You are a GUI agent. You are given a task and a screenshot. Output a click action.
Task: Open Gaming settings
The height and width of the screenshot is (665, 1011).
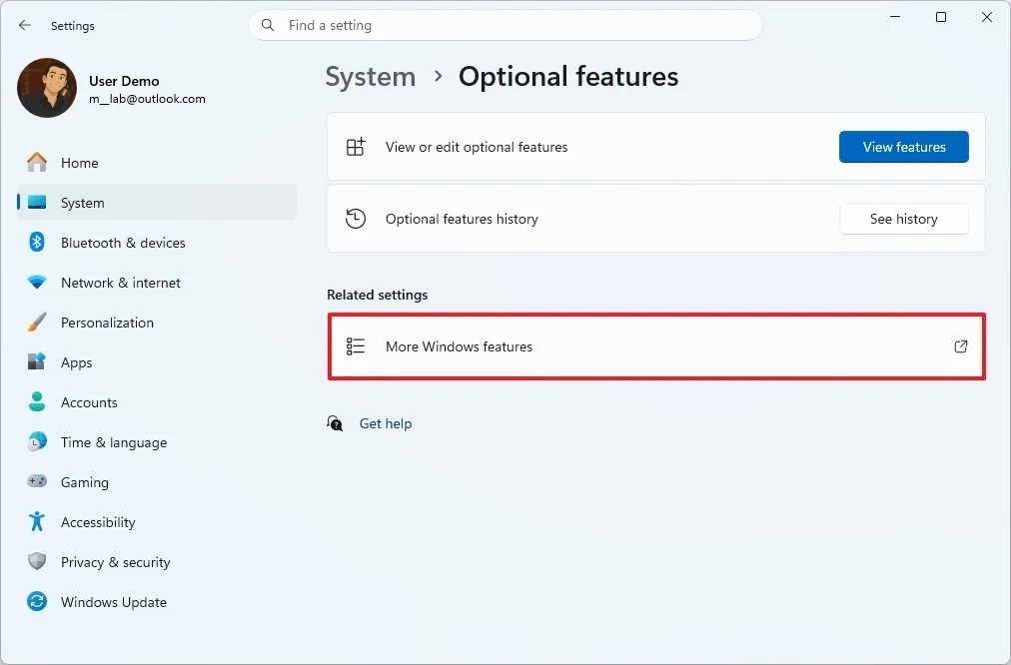tap(85, 481)
